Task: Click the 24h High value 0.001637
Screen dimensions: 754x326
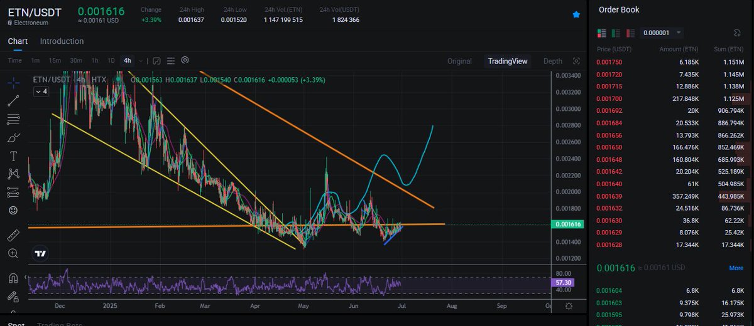Action: pyautogui.click(x=191, y=20)
